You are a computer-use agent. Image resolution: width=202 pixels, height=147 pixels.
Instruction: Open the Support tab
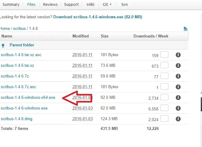click(x=71, y=5)
